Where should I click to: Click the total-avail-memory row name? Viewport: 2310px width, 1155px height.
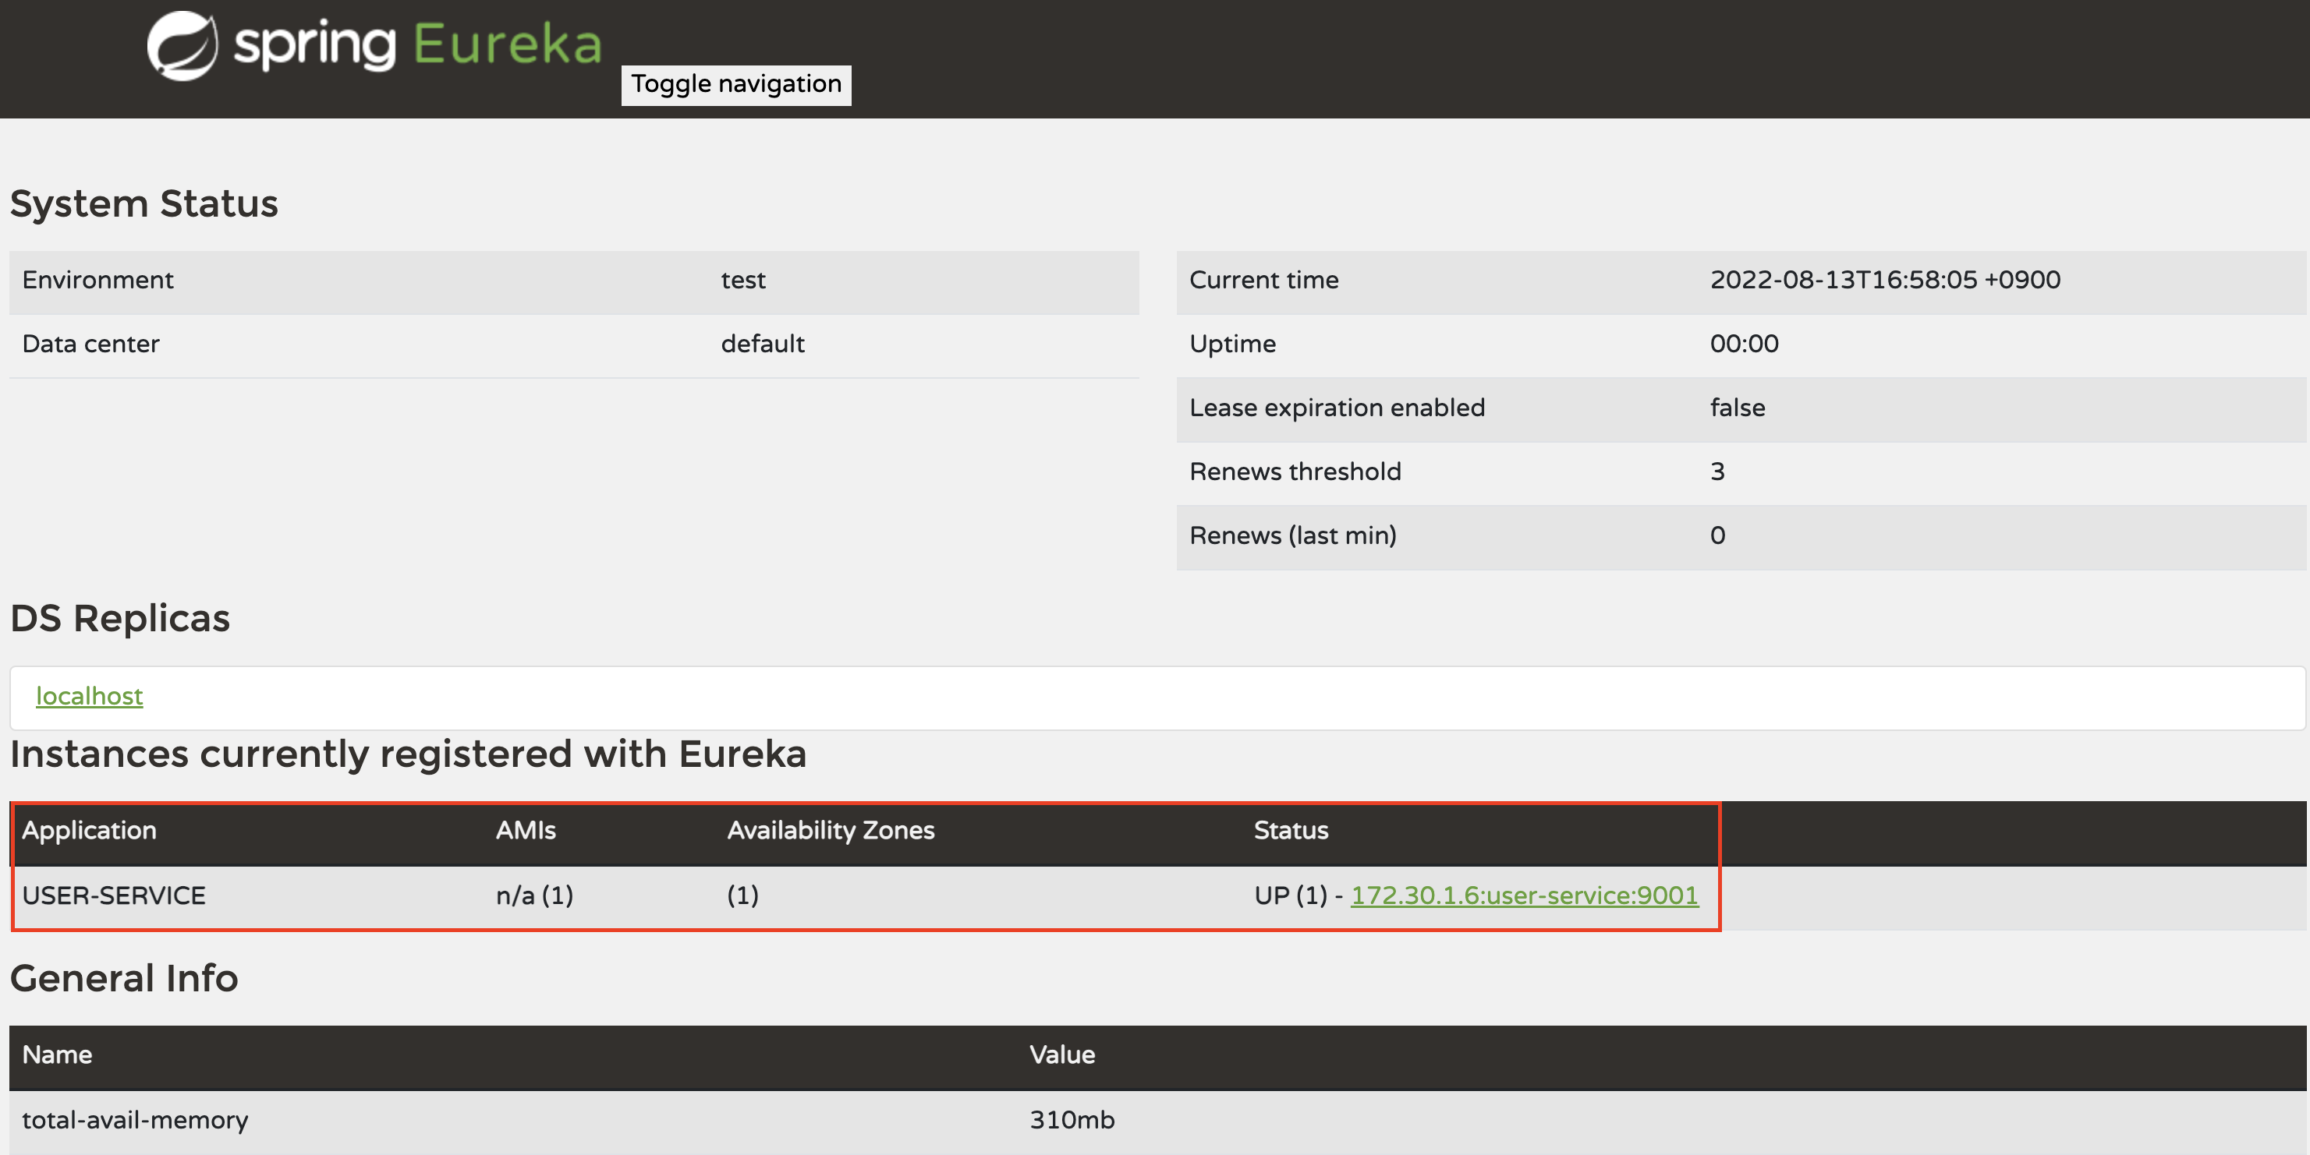(134, 1120)
